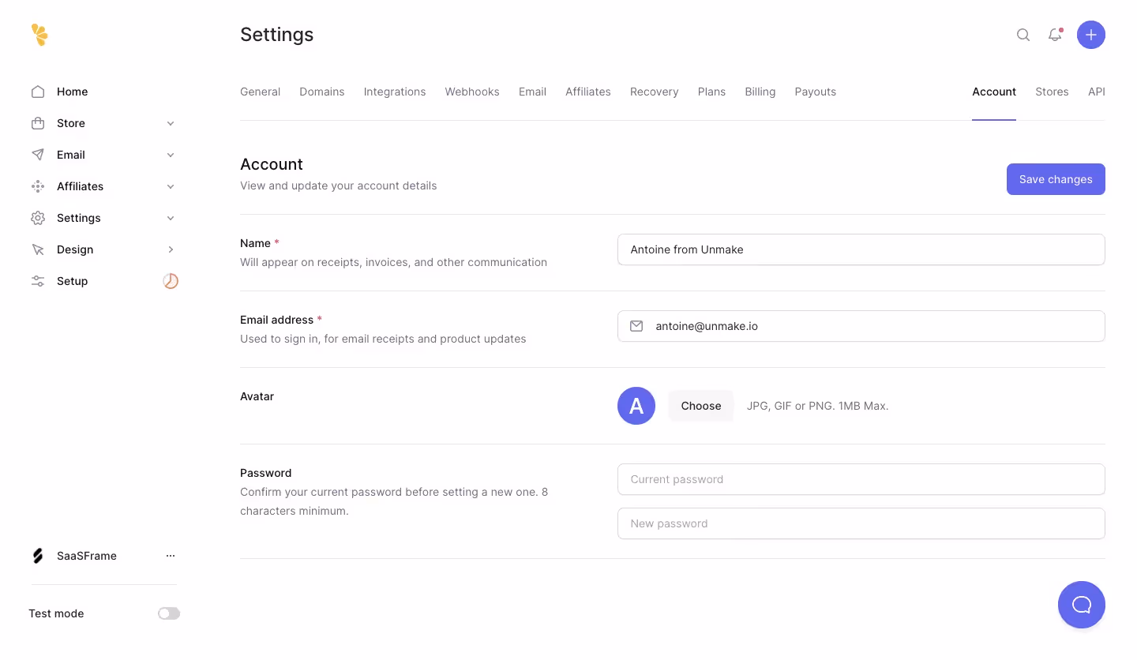Open notifications via the bell icon

click(1055, 35)
